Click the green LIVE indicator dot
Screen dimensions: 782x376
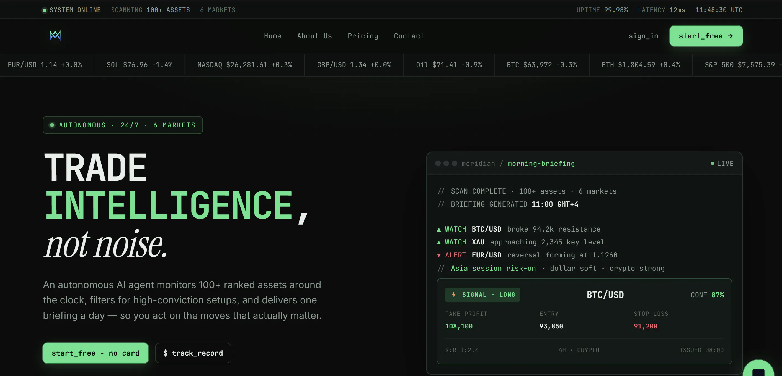[712, 163]
